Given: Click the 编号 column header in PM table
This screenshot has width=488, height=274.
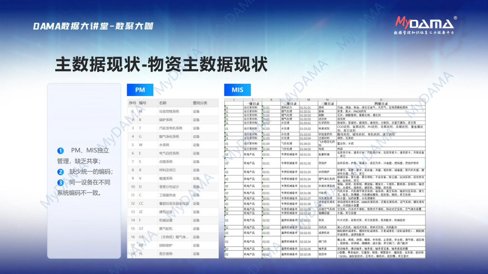Looking at the screenshot, I should coord(142,103).
